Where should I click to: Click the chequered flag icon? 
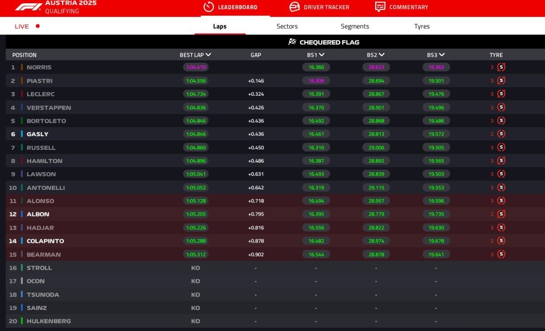tap(292, 42)
